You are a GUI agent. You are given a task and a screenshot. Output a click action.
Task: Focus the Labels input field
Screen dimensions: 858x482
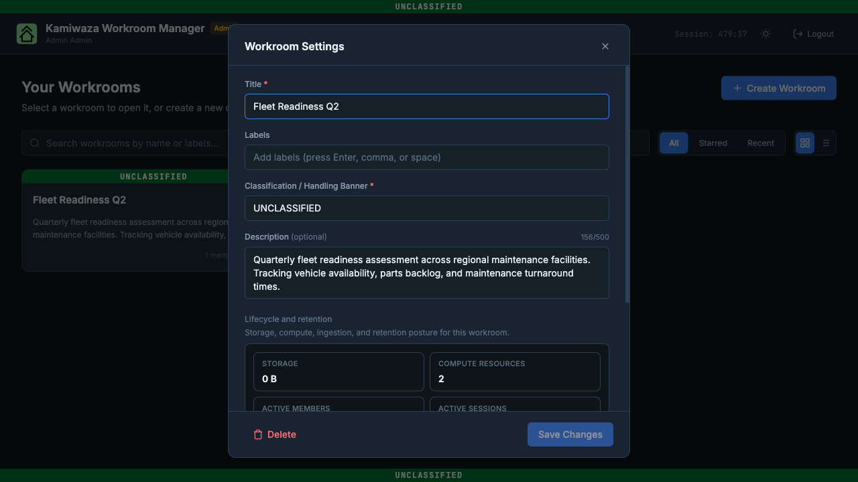tap(427, 157)
